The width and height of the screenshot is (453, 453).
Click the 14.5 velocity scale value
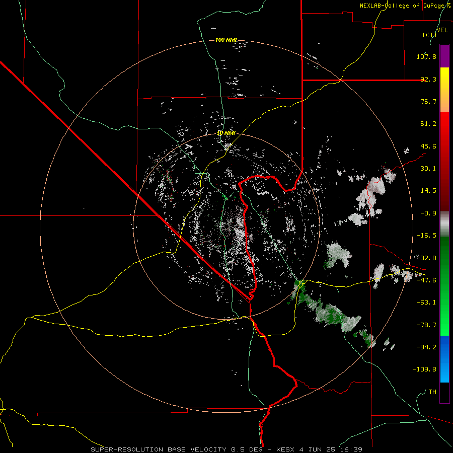pyautogui.click(x=428, y=191)
